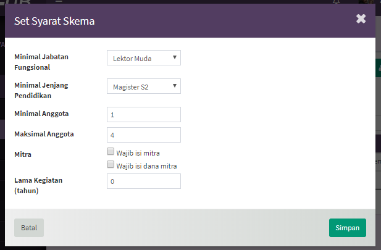Click the dimmed notification bell behind the dialog
Viewport: 381px width, 250px height.
[336, 2]
